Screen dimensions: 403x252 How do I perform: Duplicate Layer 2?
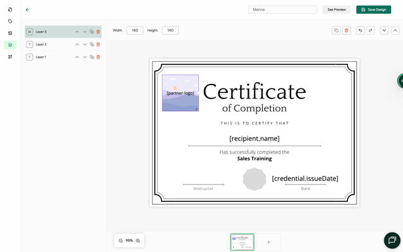coord(92,44)
